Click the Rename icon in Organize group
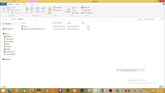This screenshot has height=93, width=165. [x=43, y=10]
